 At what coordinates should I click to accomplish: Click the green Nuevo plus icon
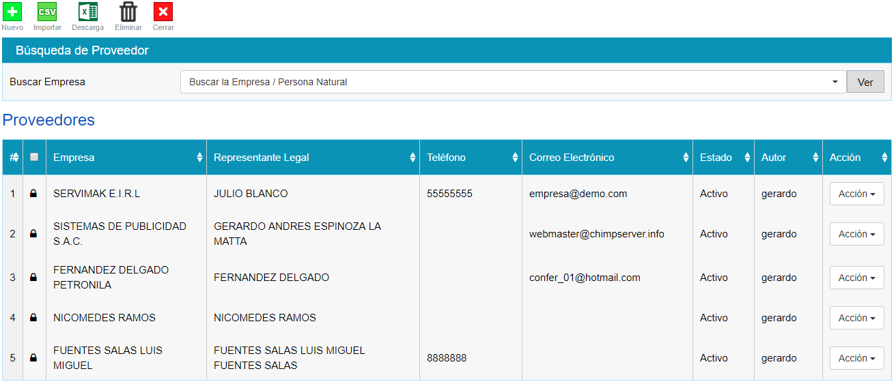(12, 12)
